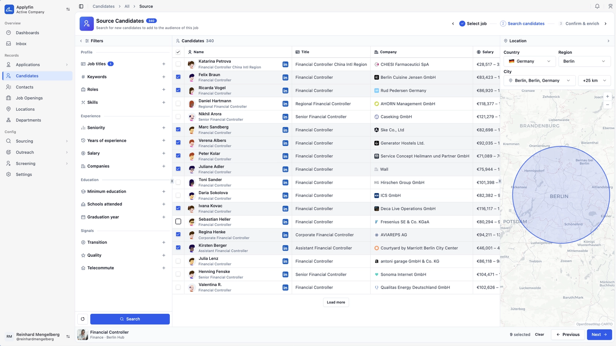Image resolution: width=616 pixels, height=346 pixels.
Task: Go to Inbox in the sidebar
Action: click(x=37, y=44)
